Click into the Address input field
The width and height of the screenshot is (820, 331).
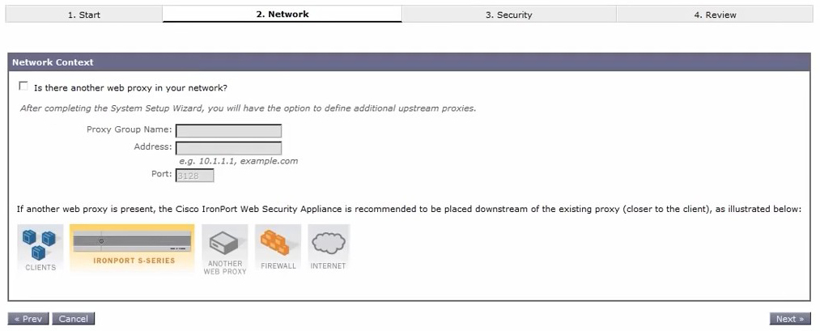point(228,148)
